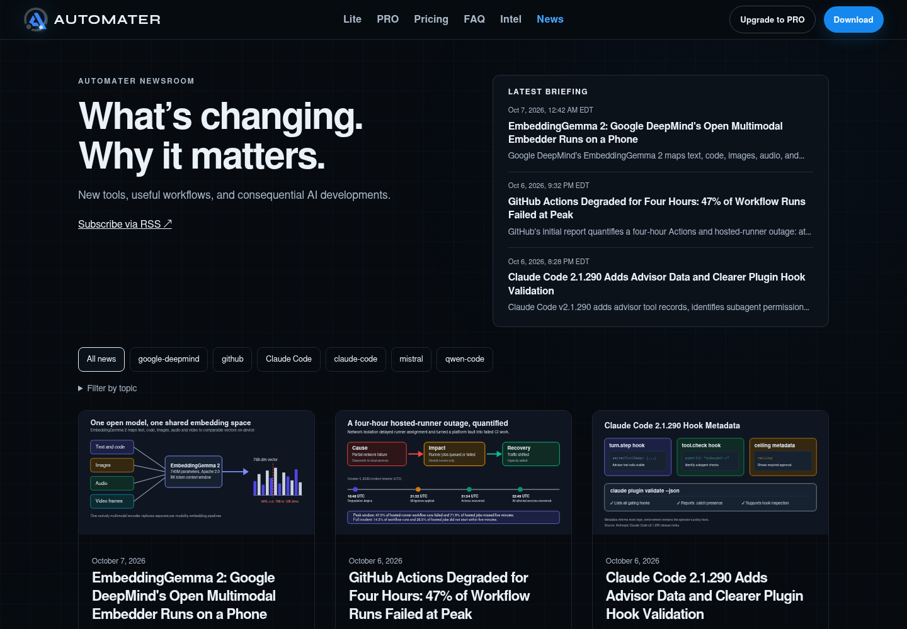Open the EmbeddingGemma 2 briefing headline
This screenshot has height=629, width=907.
(646, 133)
